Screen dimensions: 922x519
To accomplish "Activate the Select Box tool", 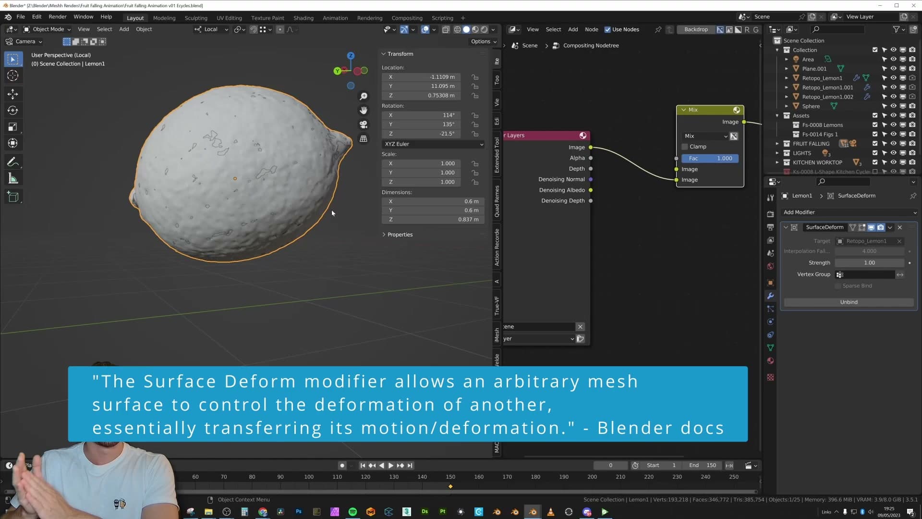I will [x=13, y=59].
